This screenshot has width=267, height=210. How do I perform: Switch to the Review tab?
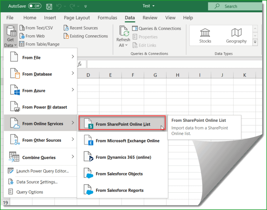point(150,18)
